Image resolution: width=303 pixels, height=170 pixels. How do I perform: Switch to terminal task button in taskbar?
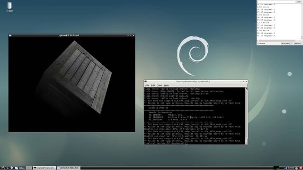point(44,168)
